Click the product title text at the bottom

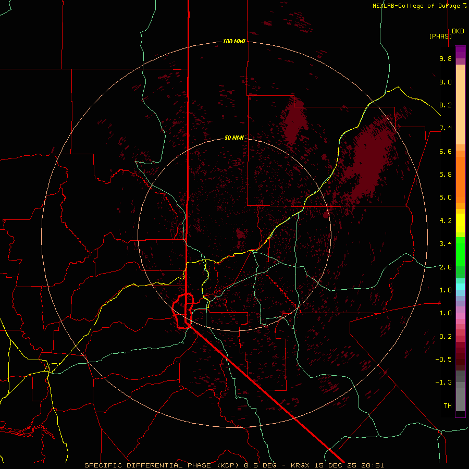point(234,465)
